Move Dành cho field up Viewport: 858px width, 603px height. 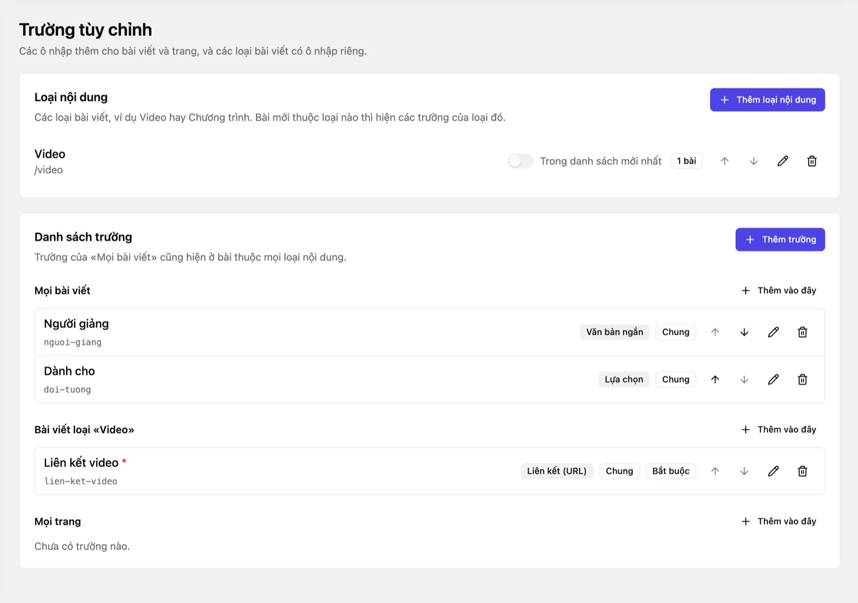[715, 379]
